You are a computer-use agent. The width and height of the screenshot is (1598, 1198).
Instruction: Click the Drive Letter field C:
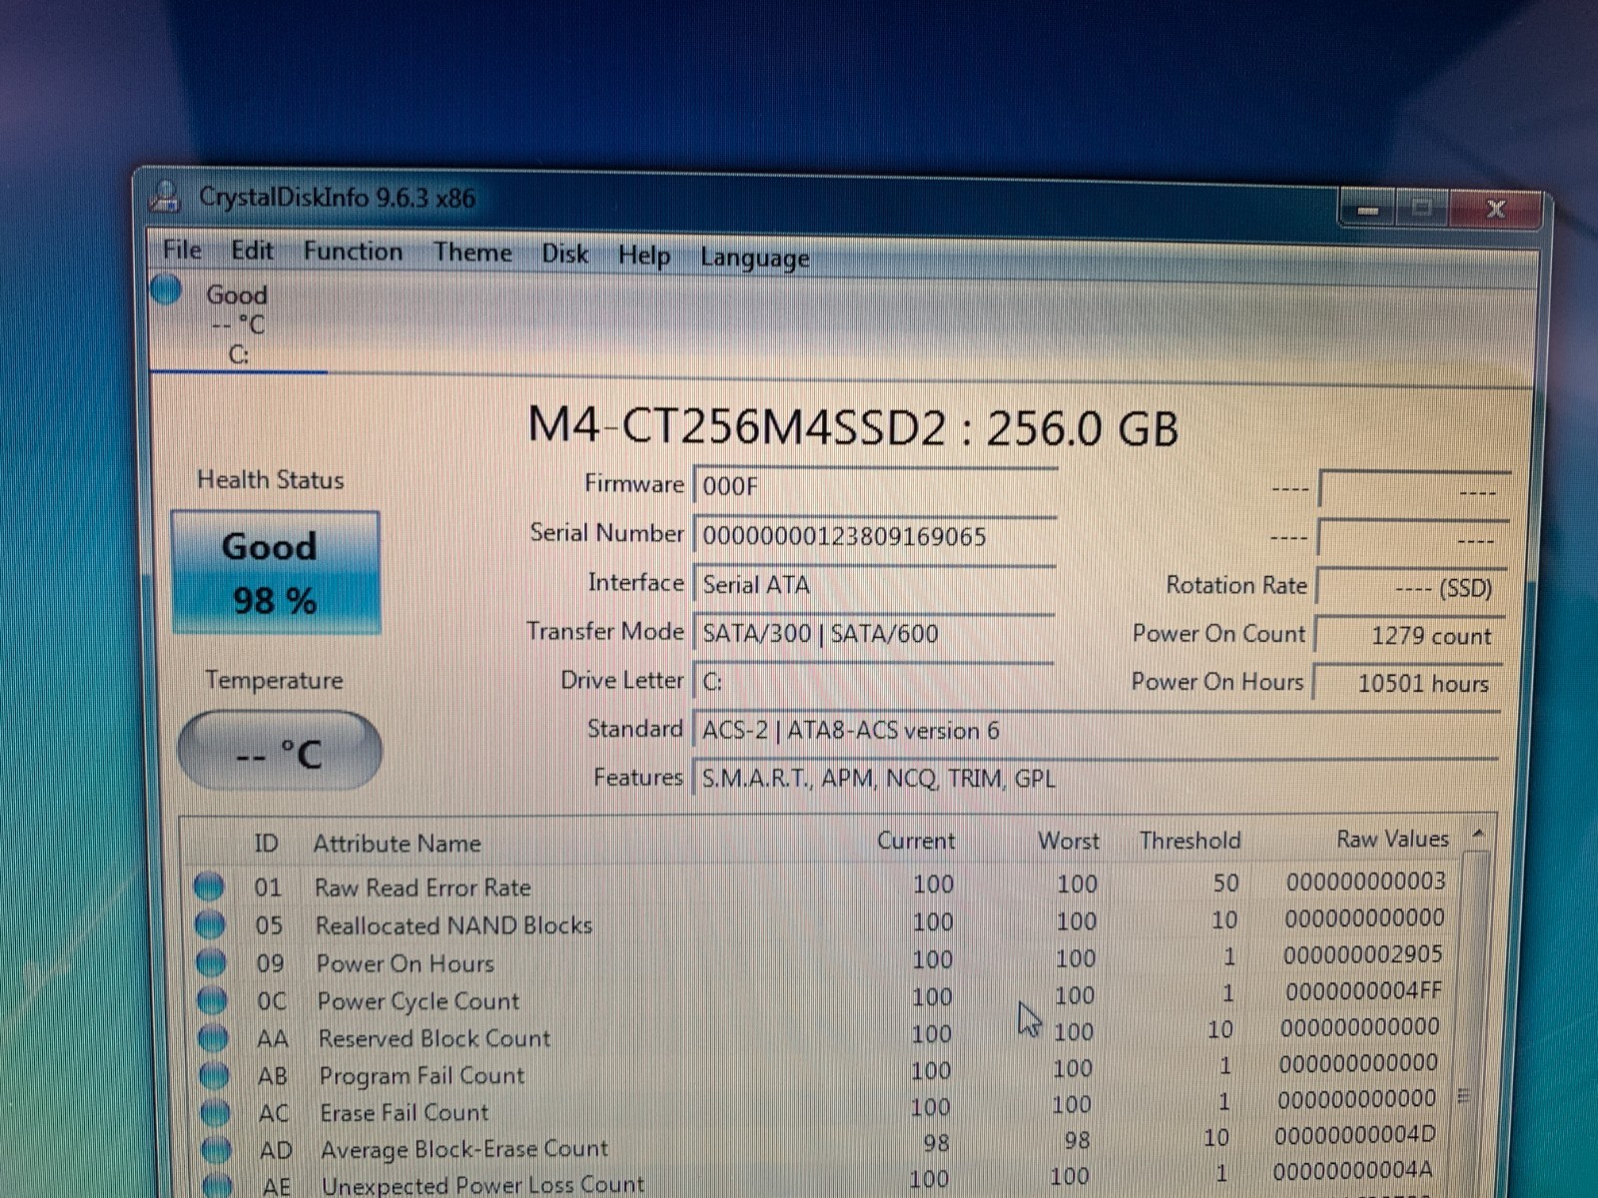tap(875, 682)
